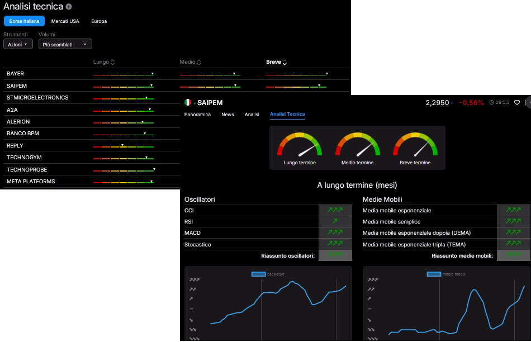531x342 pixels.
Task: Open the STMICROELECTRONICS stock row
Action: (x=92, y=98)
